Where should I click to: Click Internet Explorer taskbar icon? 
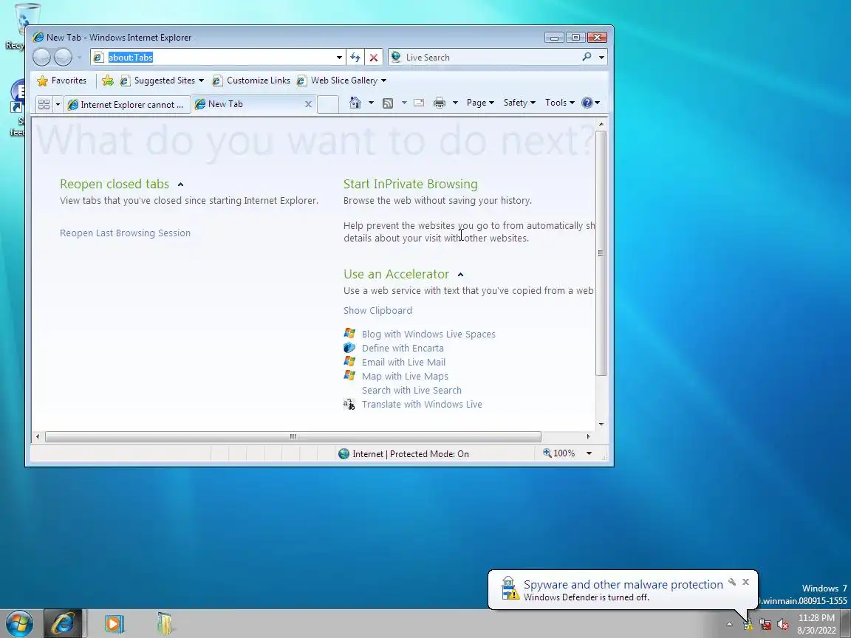[x=63, y=624]
